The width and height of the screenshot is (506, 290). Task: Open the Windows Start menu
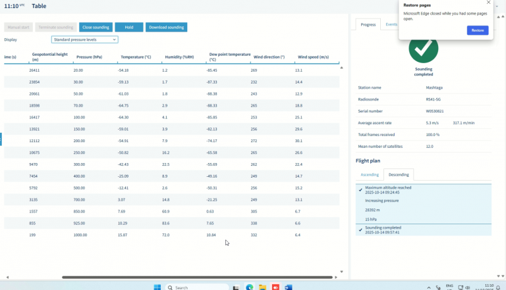tap(157, 287)
